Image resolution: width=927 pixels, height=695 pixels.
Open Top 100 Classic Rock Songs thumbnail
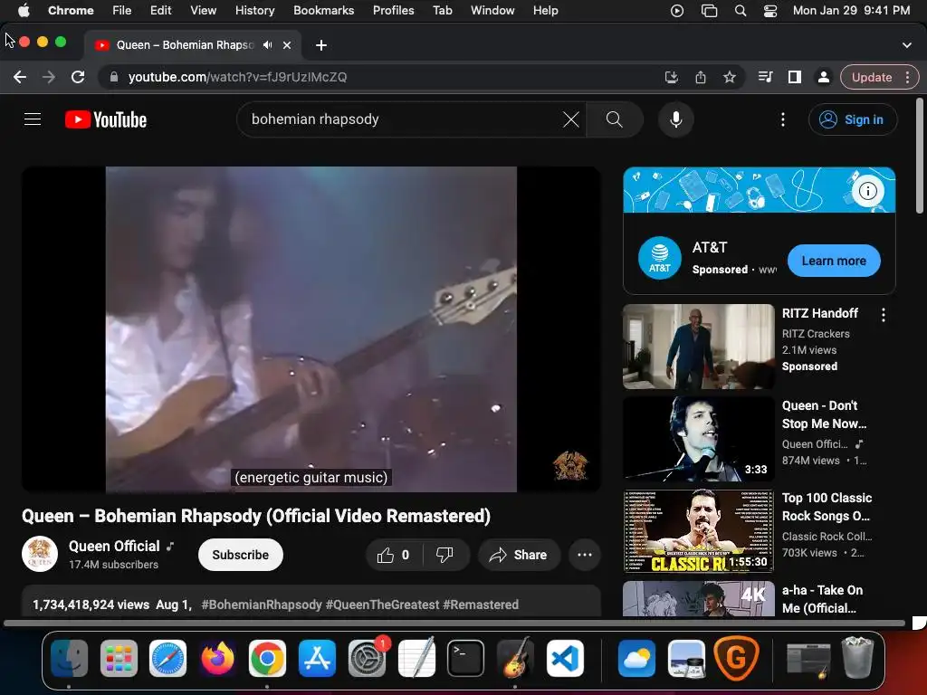click(x=698, y=530)
